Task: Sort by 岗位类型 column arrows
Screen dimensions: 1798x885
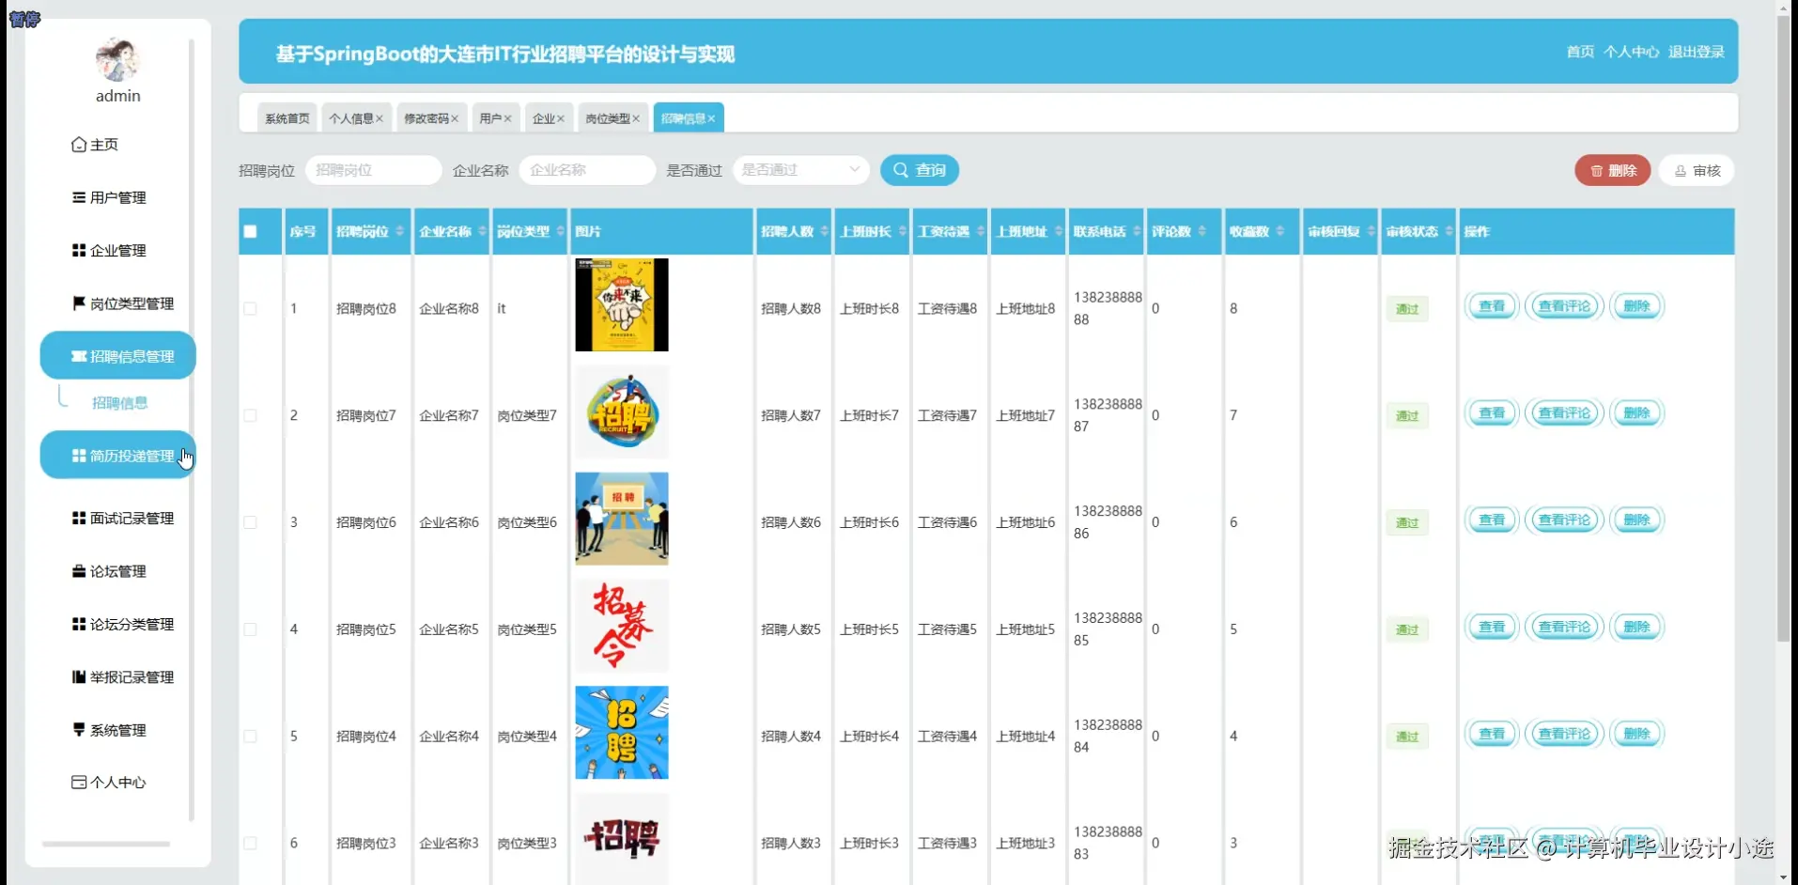Action: 561,231
